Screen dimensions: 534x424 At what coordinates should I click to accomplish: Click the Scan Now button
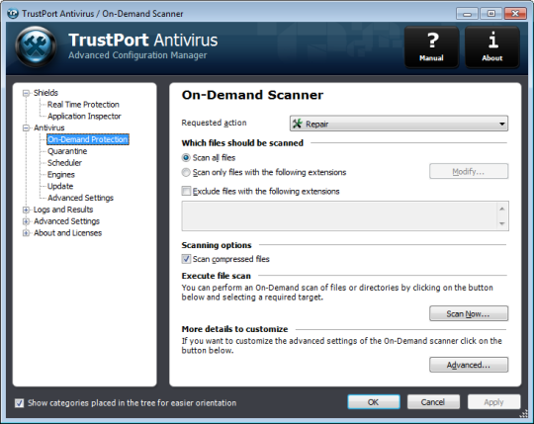tap(469, 313)
